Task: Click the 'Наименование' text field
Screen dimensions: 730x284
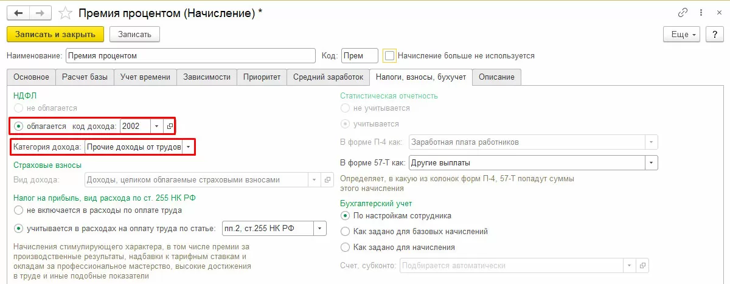Action: [x=190, y=56]
